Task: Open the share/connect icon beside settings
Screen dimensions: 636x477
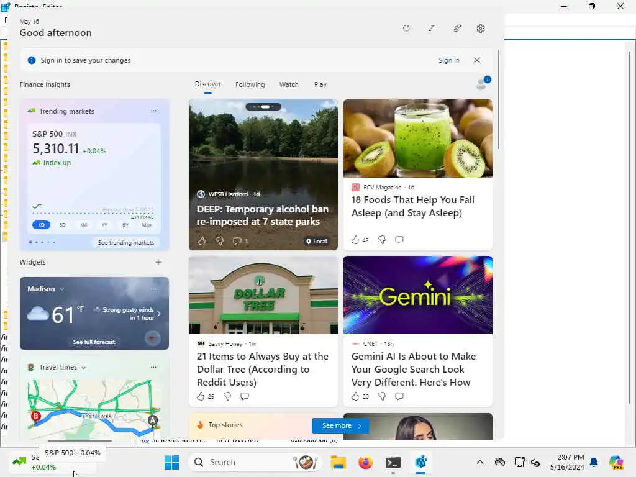Action: pyautogui.click(x=457, y=29)
